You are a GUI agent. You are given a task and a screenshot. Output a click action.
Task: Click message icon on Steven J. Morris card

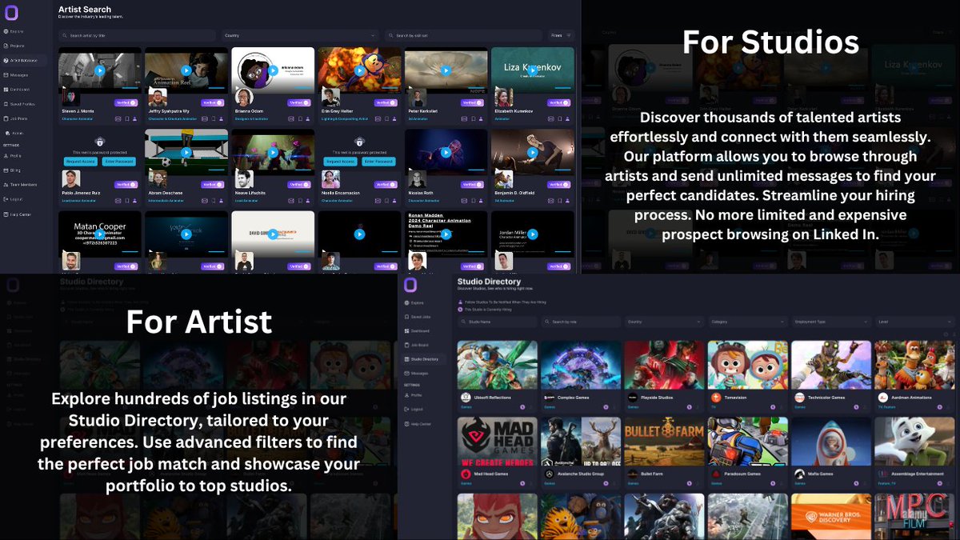(118, 118)
